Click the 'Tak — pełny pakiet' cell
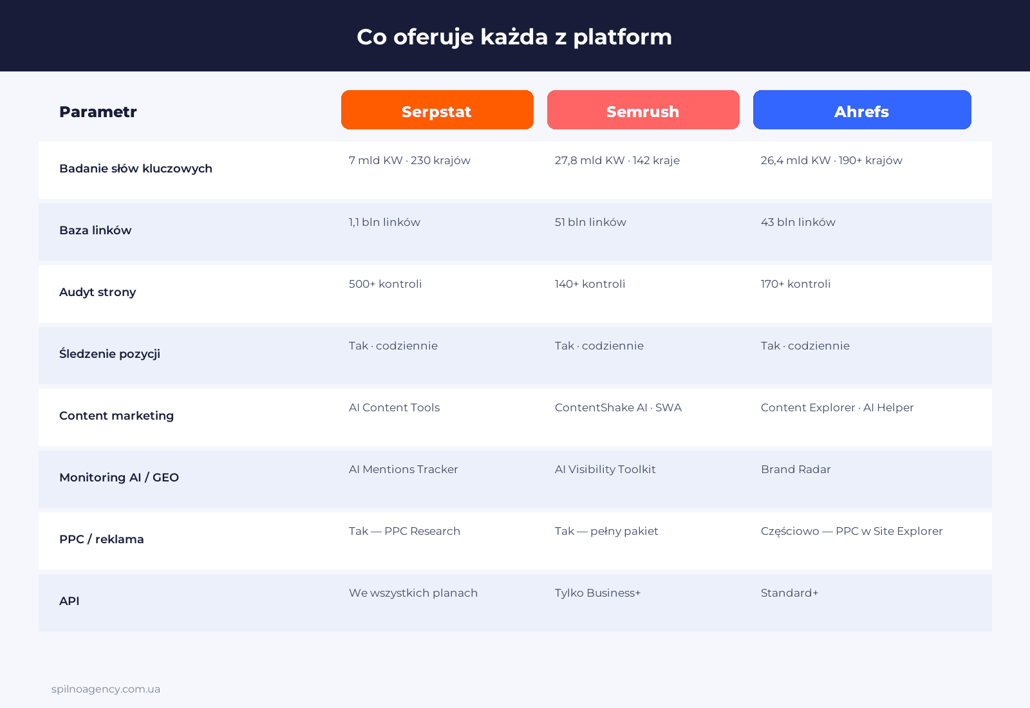The width and height of the screenshot is (1030, 708). [606, 531]
